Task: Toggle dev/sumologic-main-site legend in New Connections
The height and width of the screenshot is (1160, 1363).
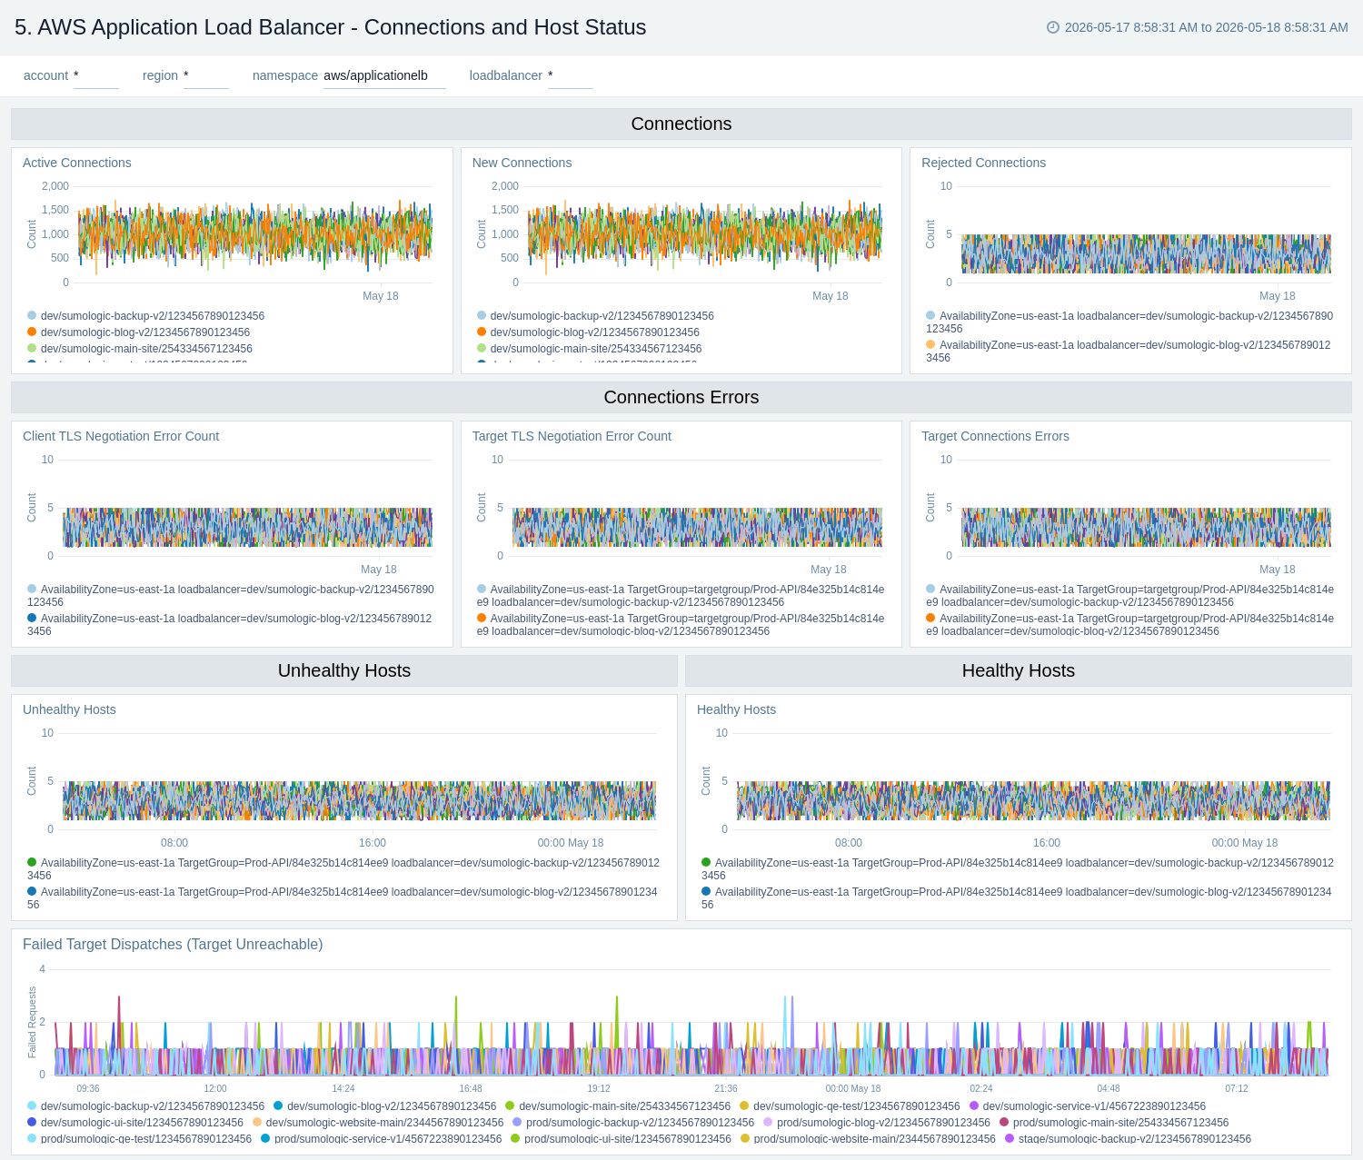Action: tap(589, 349)
